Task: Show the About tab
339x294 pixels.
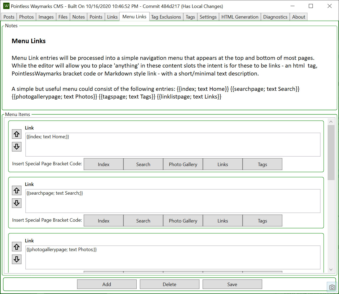Action: click(x=299, y=17)
